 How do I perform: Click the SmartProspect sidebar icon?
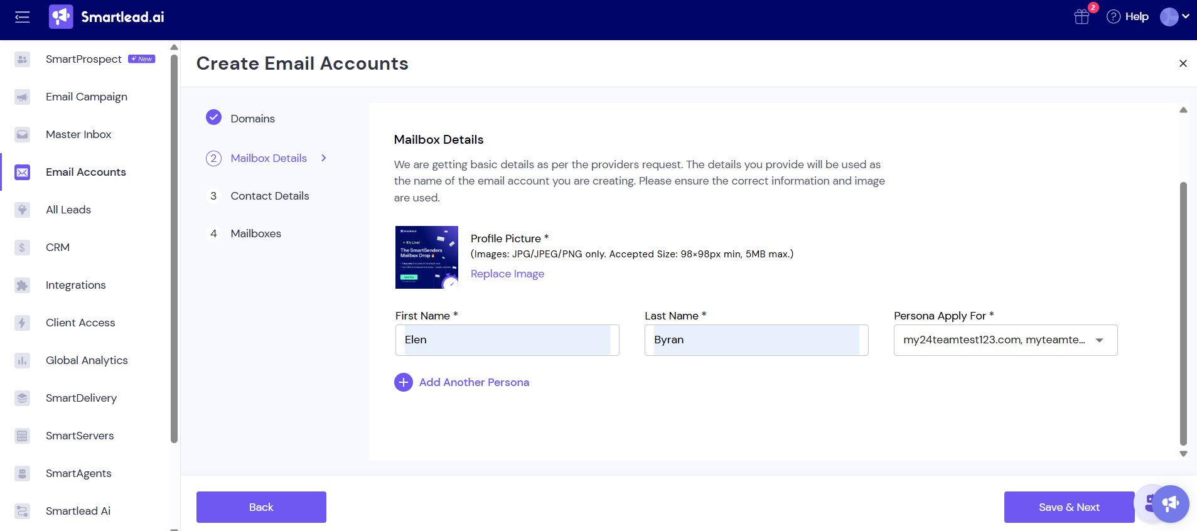[23, 59]
